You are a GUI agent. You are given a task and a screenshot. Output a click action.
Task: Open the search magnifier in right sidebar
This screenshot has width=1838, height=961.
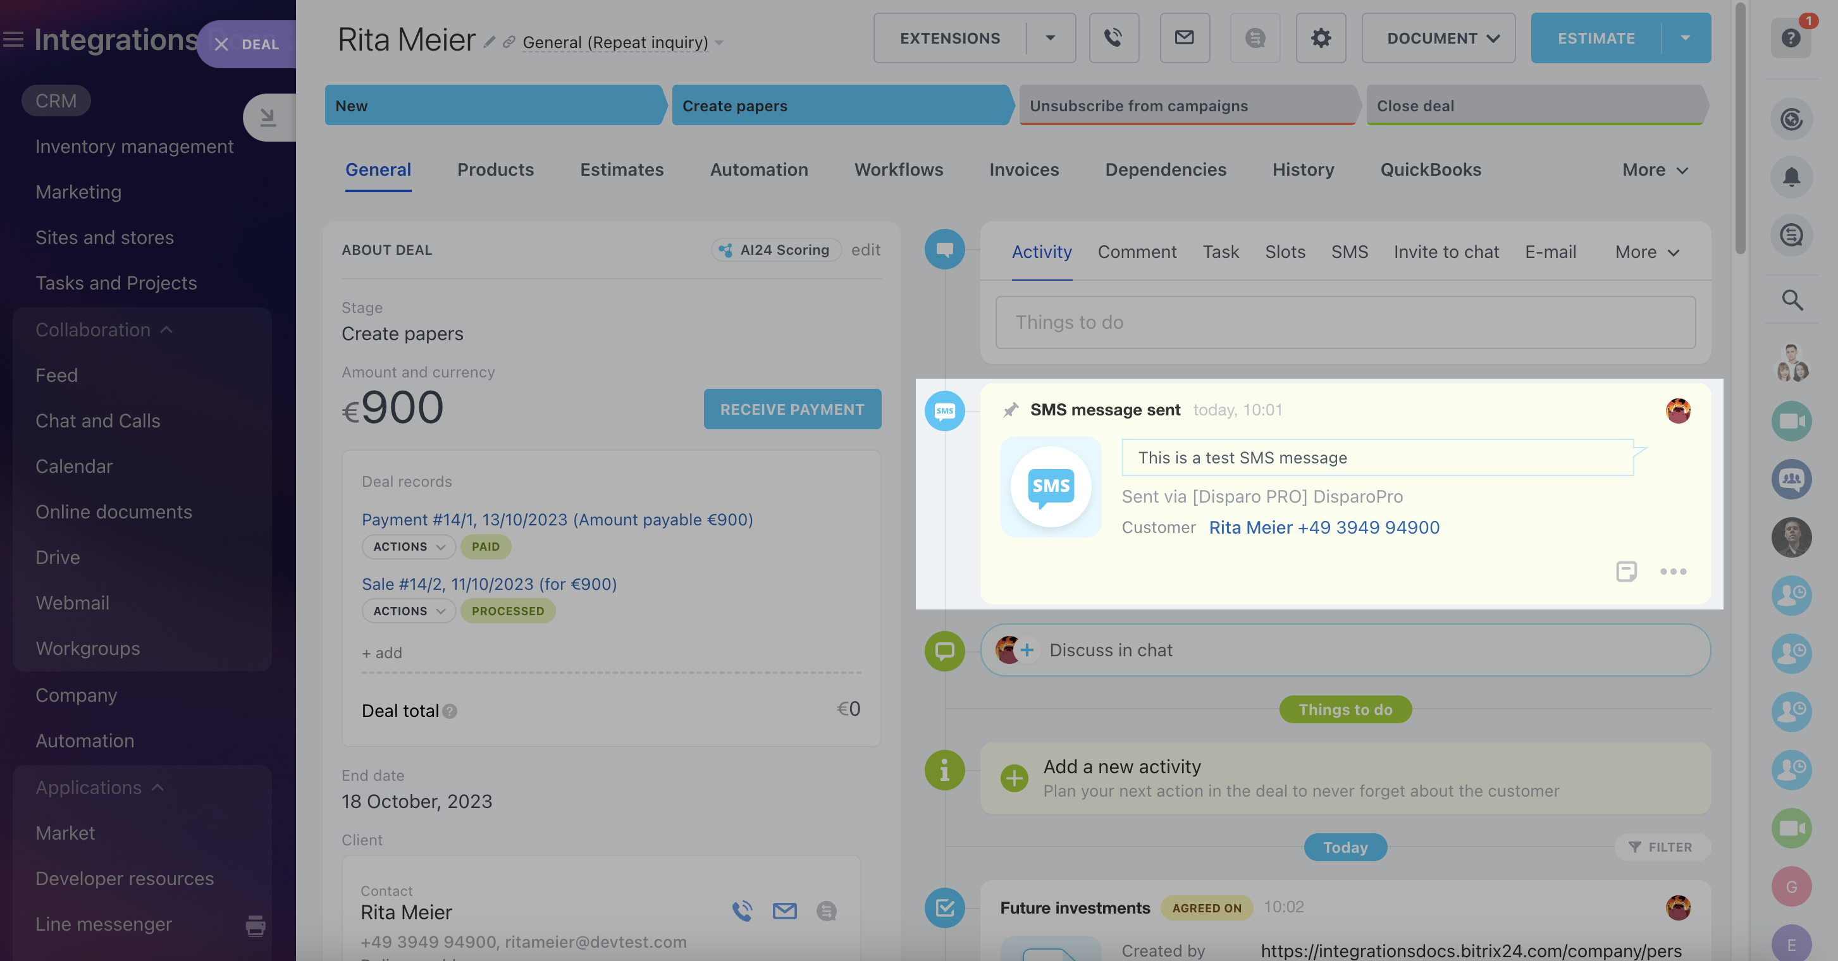coord(1792,300)
